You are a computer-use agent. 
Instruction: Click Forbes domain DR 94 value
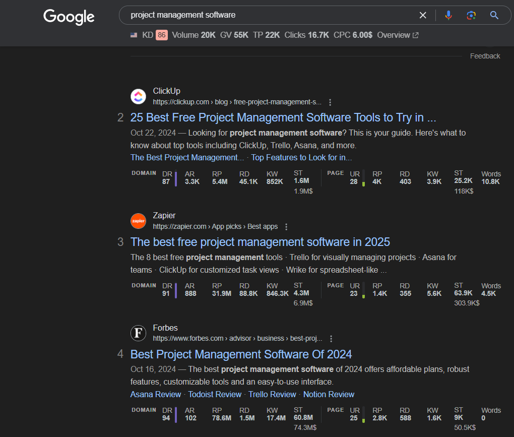166,418
